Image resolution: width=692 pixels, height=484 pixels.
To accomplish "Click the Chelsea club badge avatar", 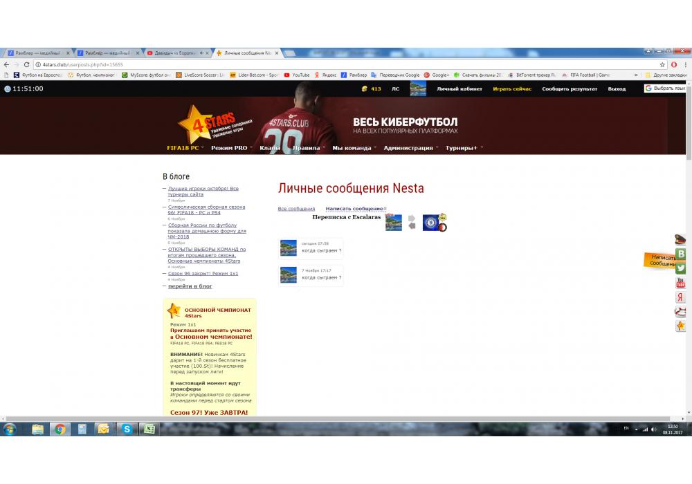I will click(x=434, y=223).
